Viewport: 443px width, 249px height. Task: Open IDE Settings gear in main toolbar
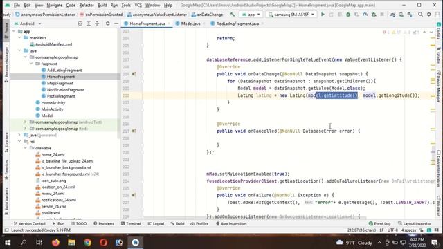pyautogui.click(x=428, y=15)
